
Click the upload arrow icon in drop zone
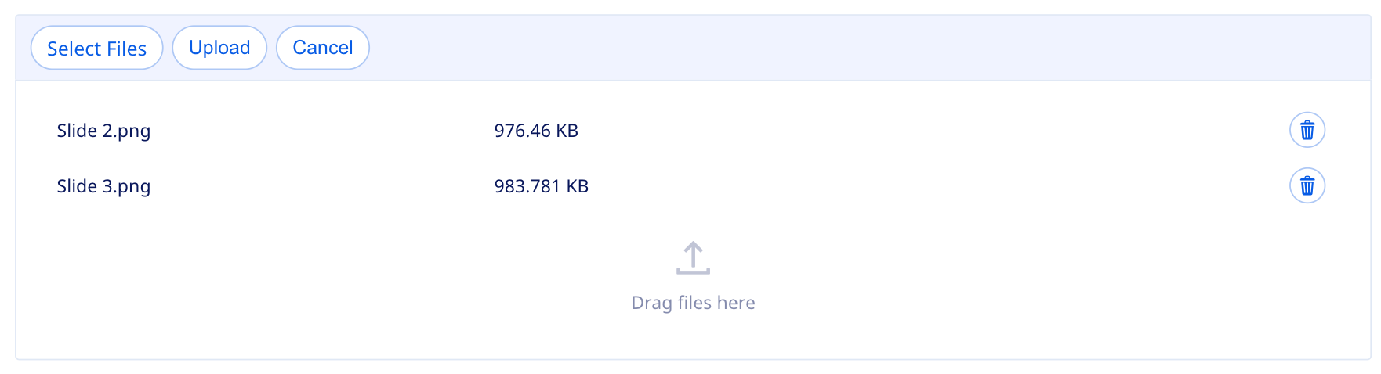pos(693,258)
